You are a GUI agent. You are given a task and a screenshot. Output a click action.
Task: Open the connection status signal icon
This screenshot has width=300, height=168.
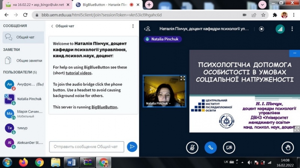pyautogui.click(x=280, y=29)
